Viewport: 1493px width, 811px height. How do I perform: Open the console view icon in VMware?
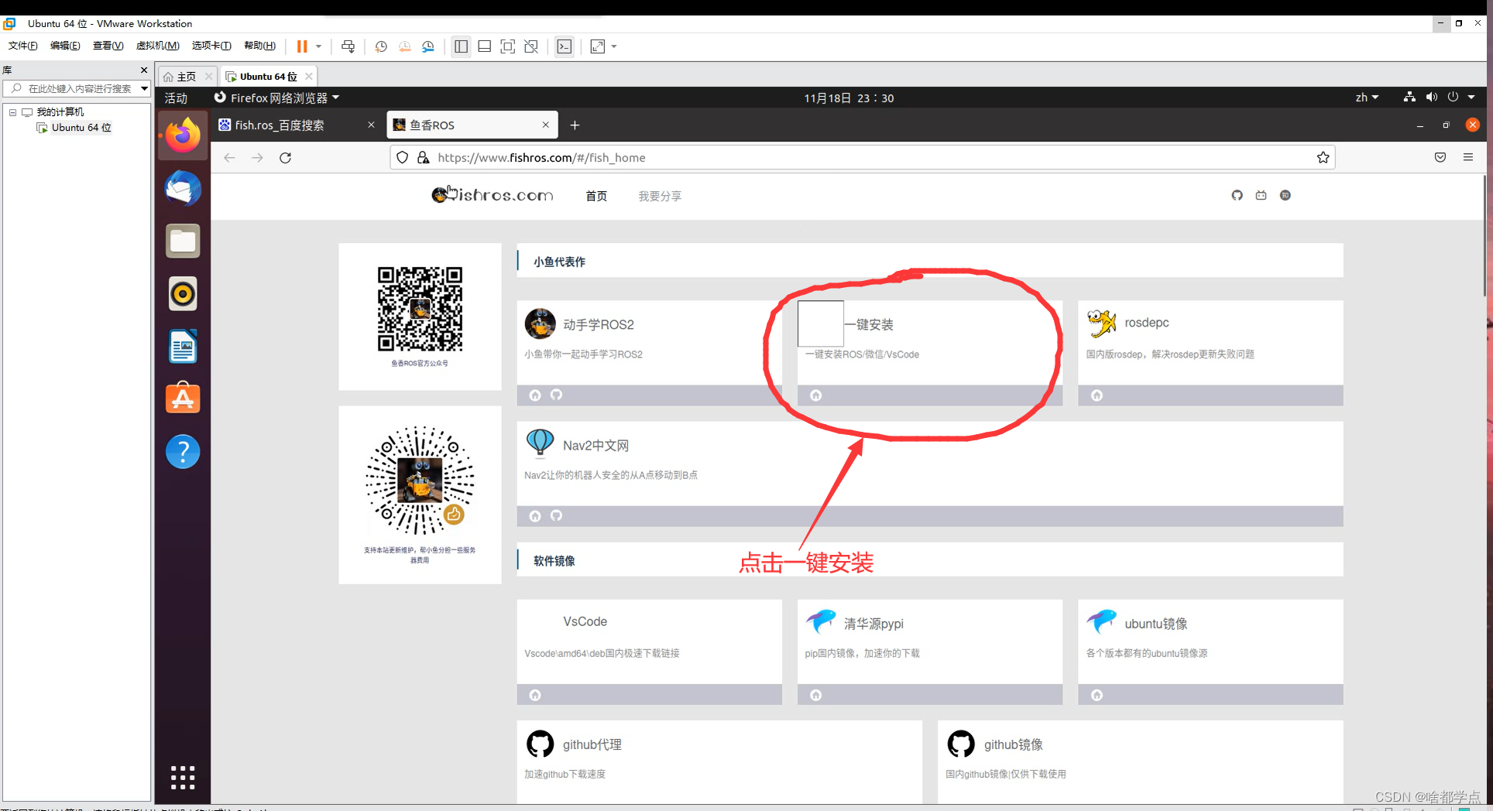point(565,46)
